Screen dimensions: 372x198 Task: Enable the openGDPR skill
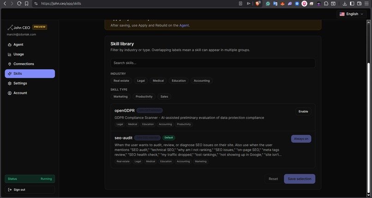(303, 111)
